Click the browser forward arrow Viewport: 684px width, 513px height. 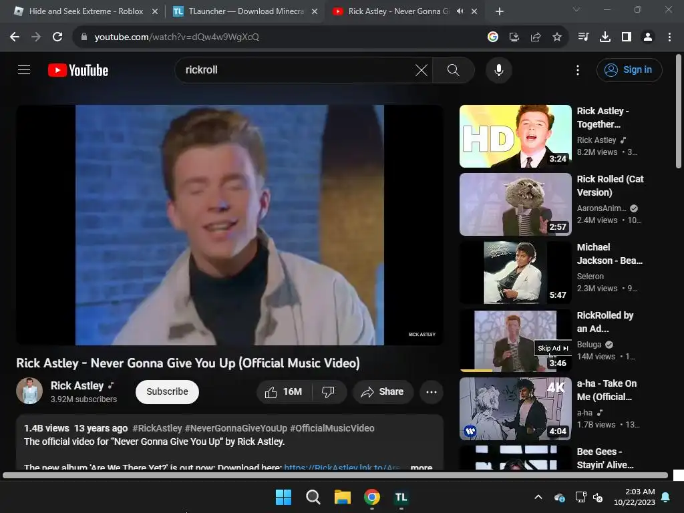click(x=36, y=37)
